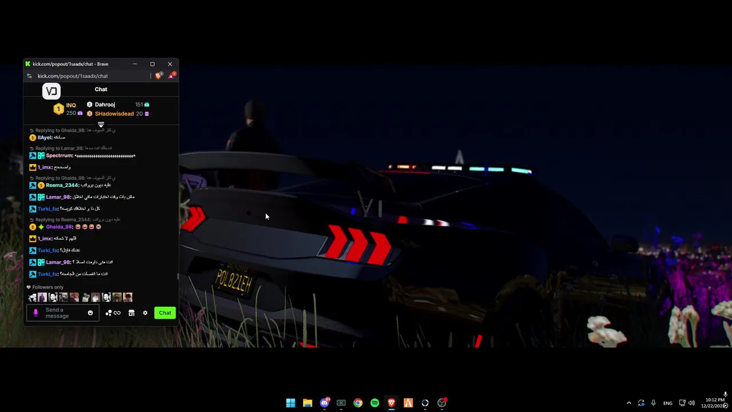Click the kick.com URL in the address bar
The height and width of the screenshot is (412, 732).
click(x=73, y=76)
